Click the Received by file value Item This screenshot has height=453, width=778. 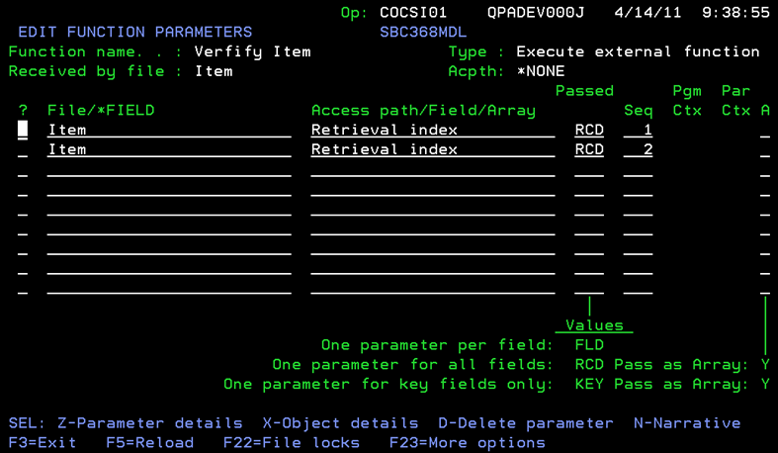click(x=214, y=71)
